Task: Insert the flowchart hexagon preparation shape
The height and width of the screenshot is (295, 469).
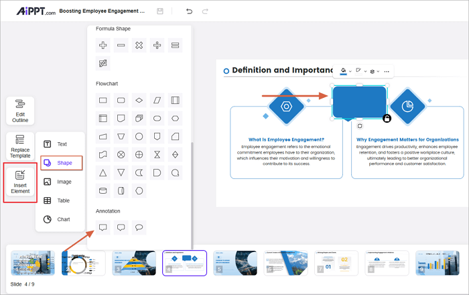Action: click(x=175, y=119)
